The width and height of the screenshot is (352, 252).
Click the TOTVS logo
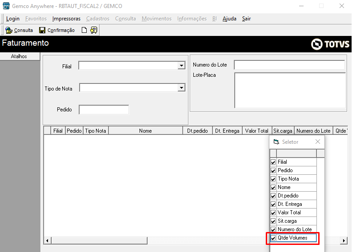point(330,44)
